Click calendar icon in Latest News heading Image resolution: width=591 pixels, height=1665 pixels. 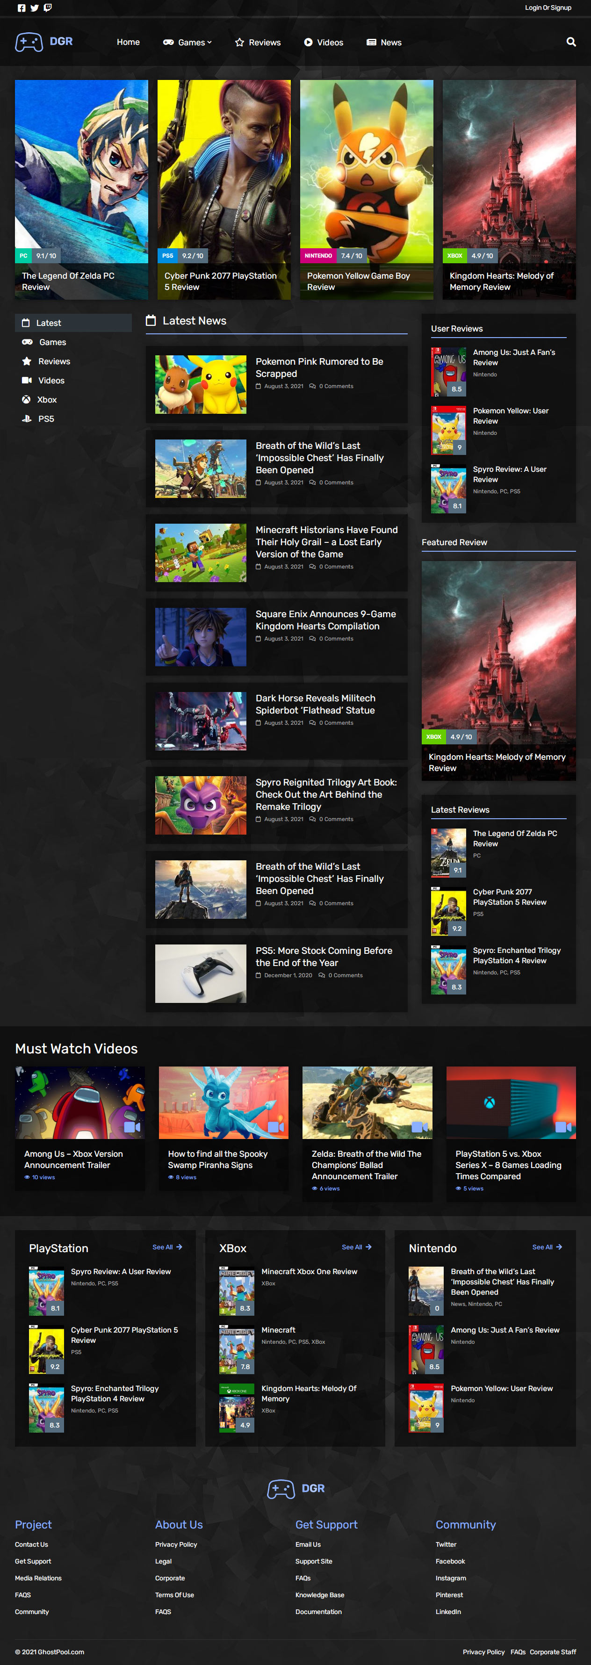[151, 321]
